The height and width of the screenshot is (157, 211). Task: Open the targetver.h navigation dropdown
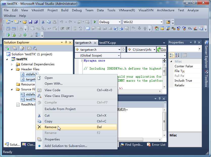[119, 50]
